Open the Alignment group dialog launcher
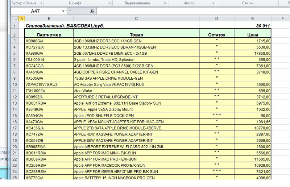 click(x=165, y=3)
